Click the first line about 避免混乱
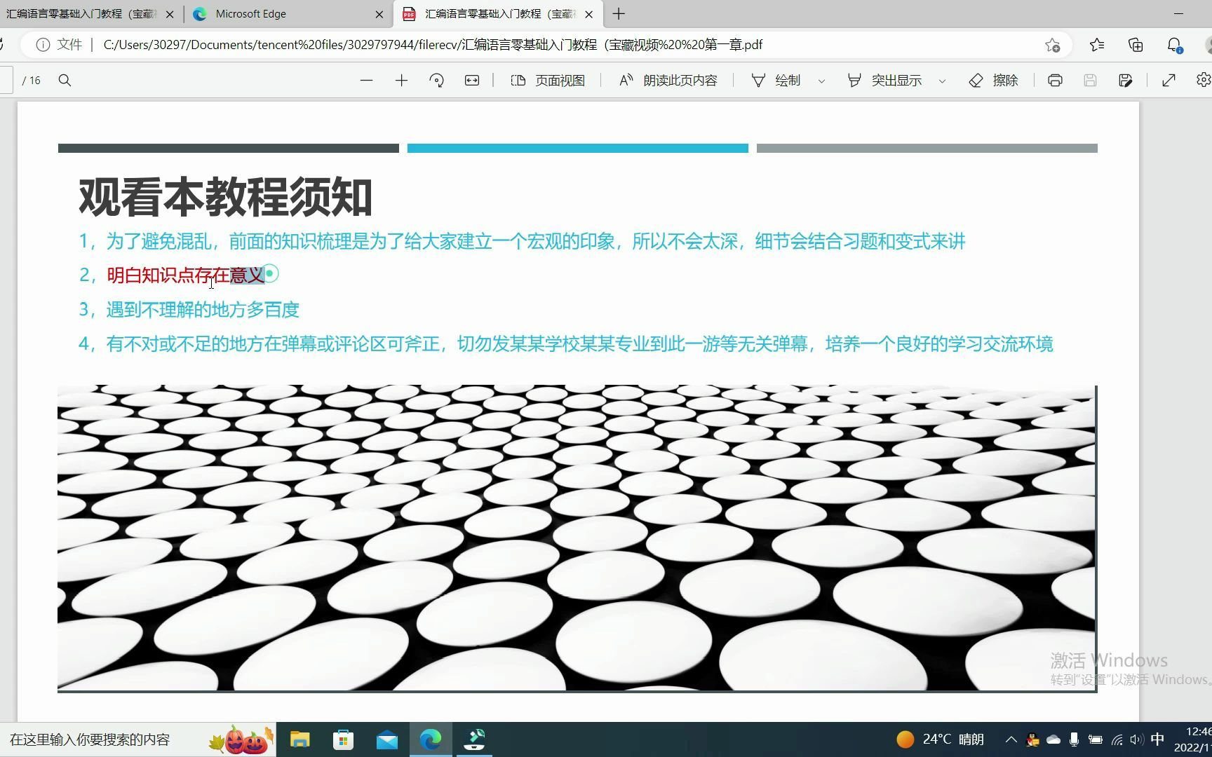The width and height of the screenshot is (1212, 757). [522, 241]
